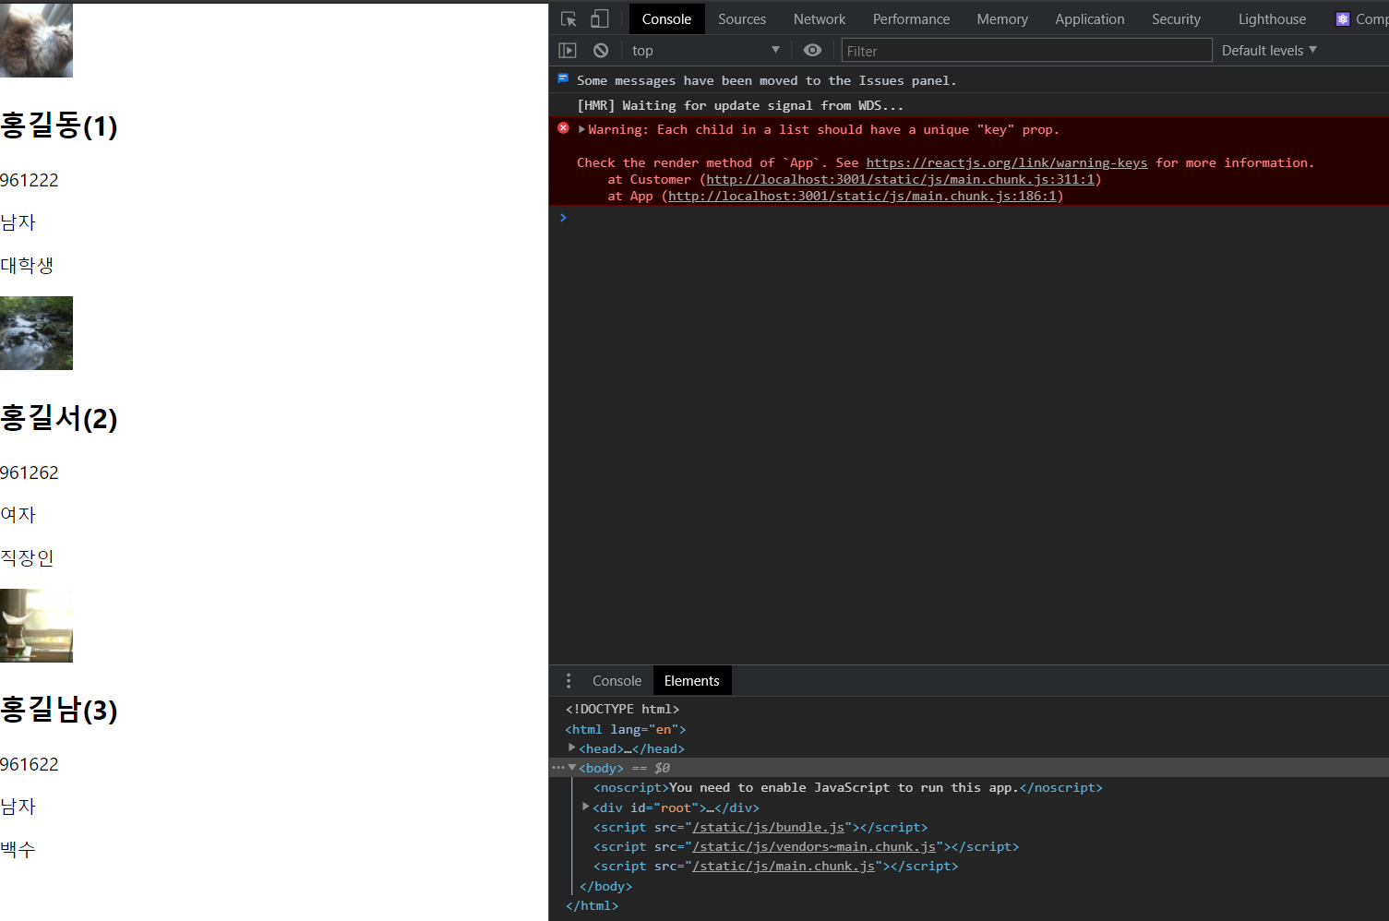The image size is (1389, 921).
Task: Toggle the device toolbar icon
Action: click(x=600, y=18)
